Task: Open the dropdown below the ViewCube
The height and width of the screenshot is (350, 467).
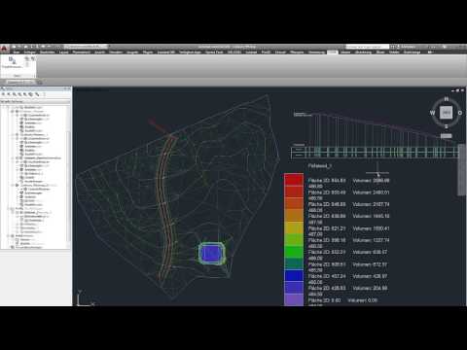Action: tap(446, 136)
